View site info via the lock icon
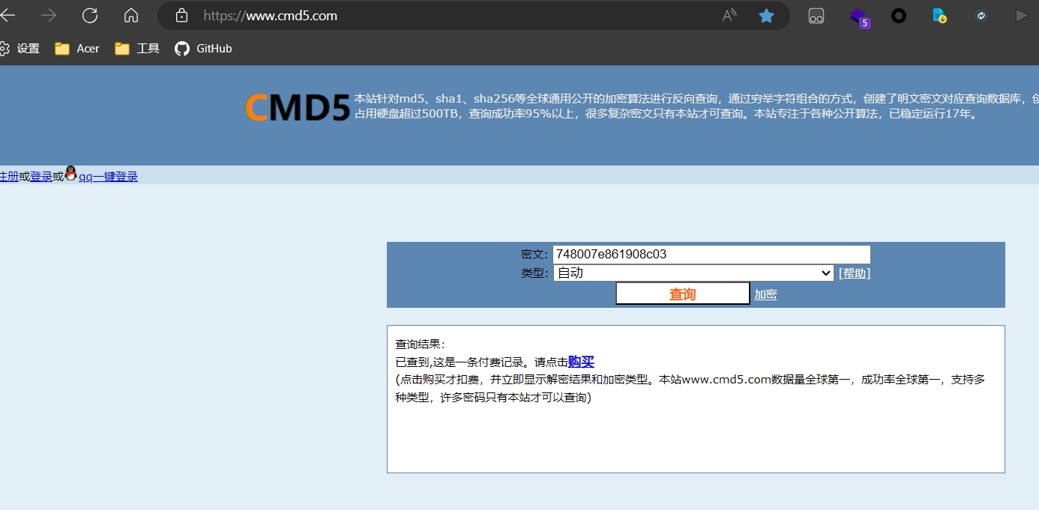The height and width of the screenshot is (510, 1039). coord(181,16)
